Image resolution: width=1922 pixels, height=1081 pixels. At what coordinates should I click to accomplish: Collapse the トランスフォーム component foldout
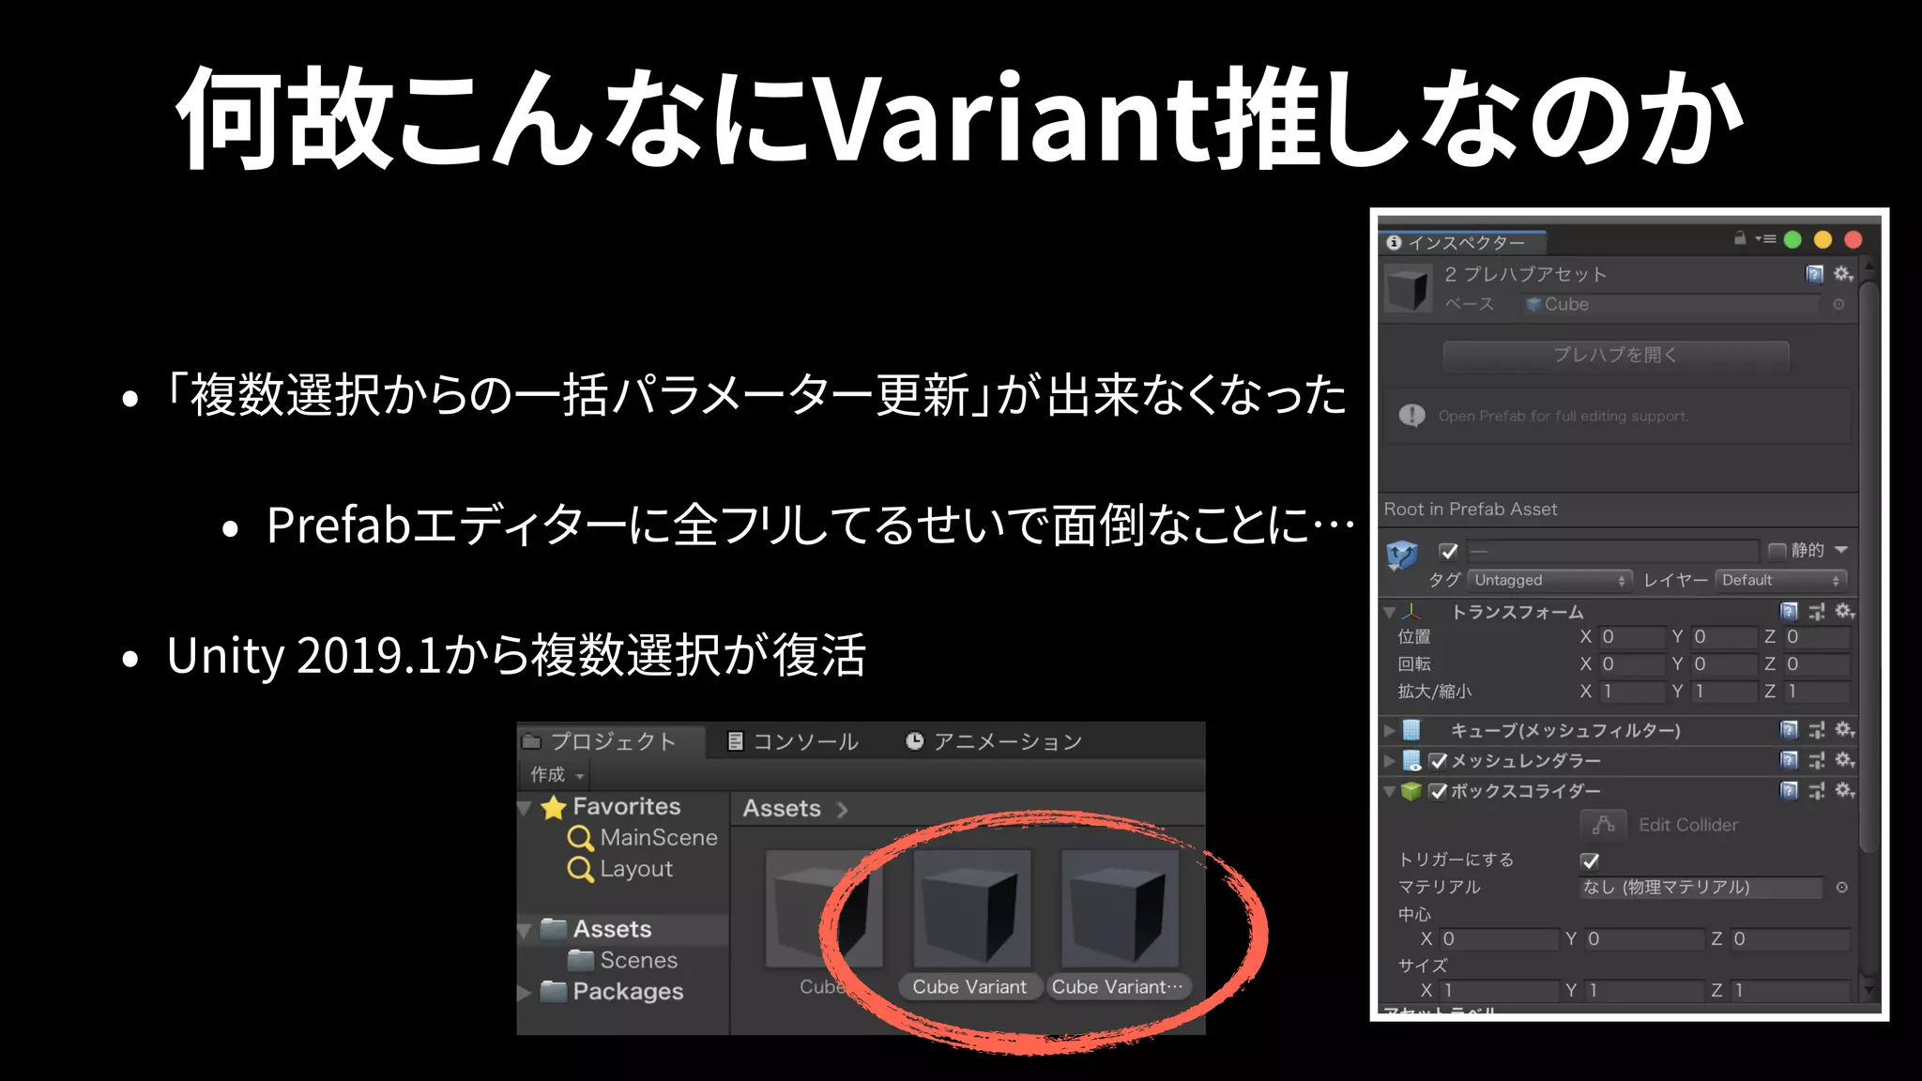1389,613
